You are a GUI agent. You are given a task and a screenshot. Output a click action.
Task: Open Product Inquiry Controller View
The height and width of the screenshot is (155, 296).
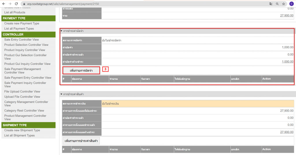coord(25,50)
